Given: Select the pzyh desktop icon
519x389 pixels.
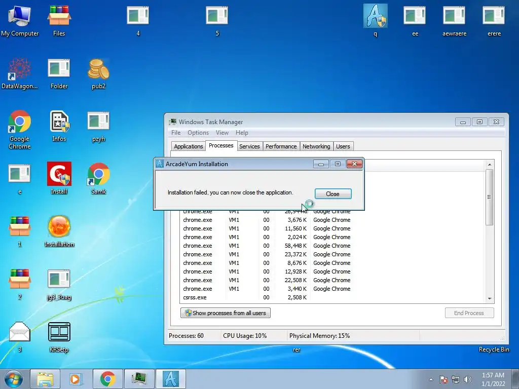Looking at the screenshot, I should pos(98,126).
